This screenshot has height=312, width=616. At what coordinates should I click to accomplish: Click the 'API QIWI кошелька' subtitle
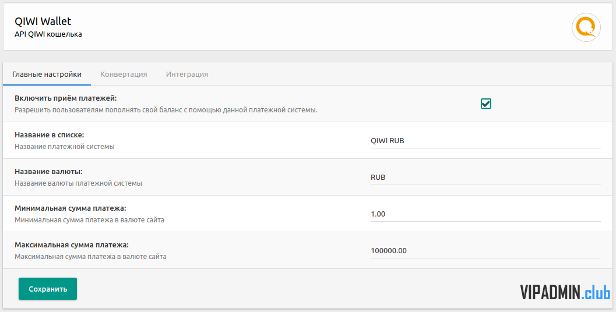tap(48, 34)
